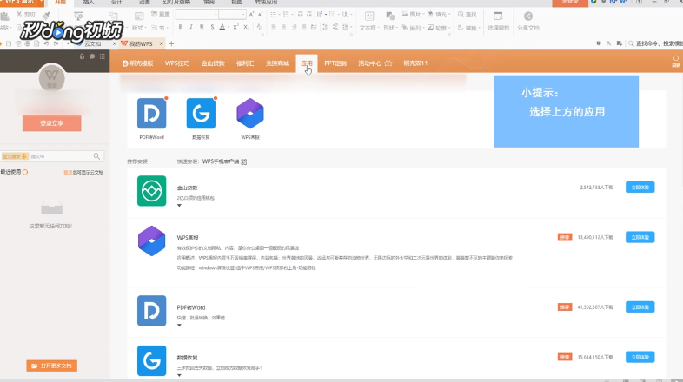Viewport: 683px width, 382px height.
Task: Open the font name combo box
Action: 196,15
